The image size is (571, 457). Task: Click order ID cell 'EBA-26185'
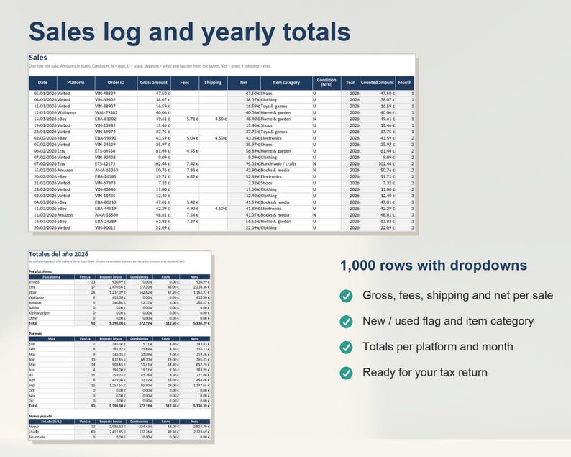tap(116, 177)
